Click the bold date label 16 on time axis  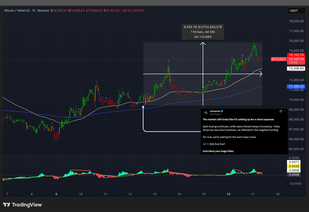(x=228, y=194)
